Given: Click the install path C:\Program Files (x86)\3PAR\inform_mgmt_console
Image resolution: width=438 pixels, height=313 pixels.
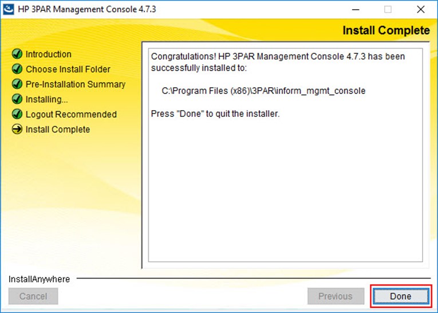Looking at the screenshot, I should click(x=263, y=91).
